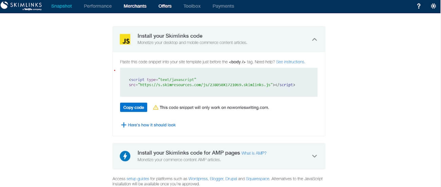
Task: Open the settings gear icon
Action: coord(433,6)
